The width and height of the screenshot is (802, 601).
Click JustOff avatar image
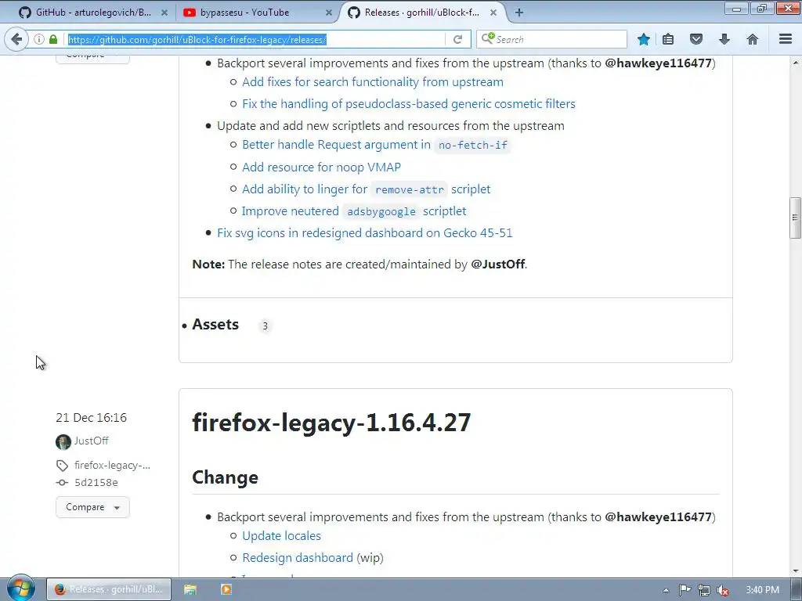tap(63, 441)
